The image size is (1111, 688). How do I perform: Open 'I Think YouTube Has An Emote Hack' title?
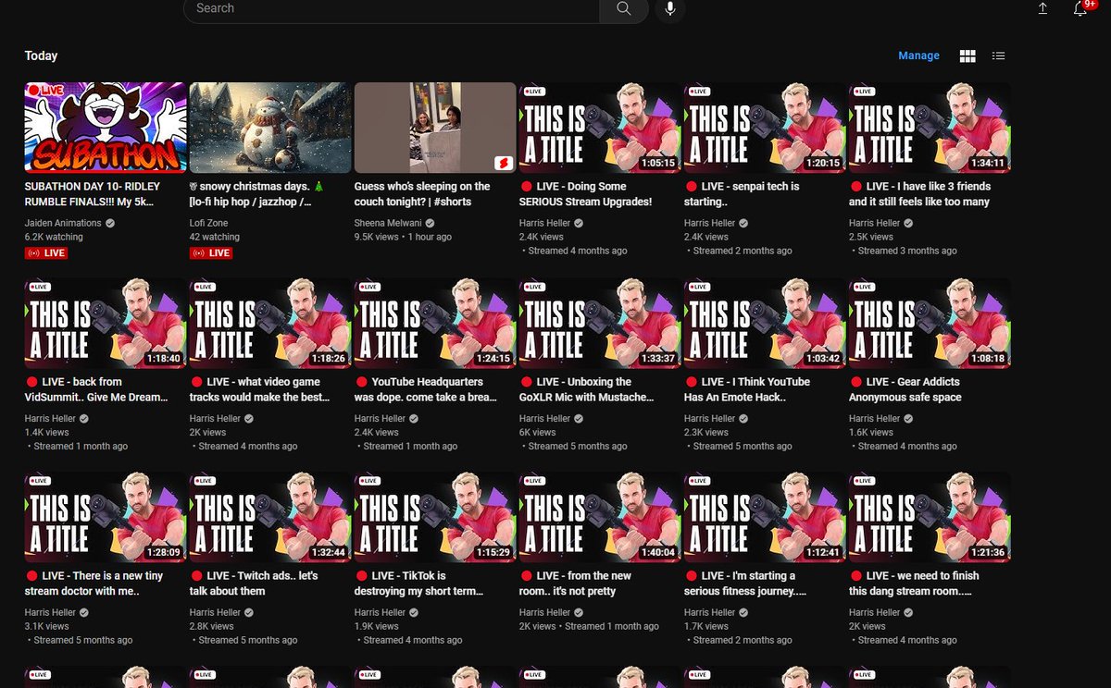point(747,389)
